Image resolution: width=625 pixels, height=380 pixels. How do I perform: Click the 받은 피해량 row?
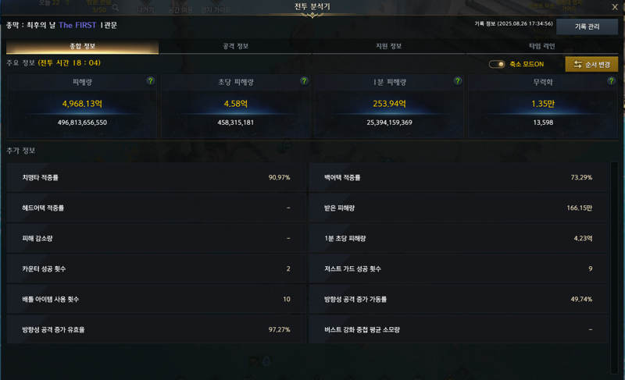(x=459, y=208)
